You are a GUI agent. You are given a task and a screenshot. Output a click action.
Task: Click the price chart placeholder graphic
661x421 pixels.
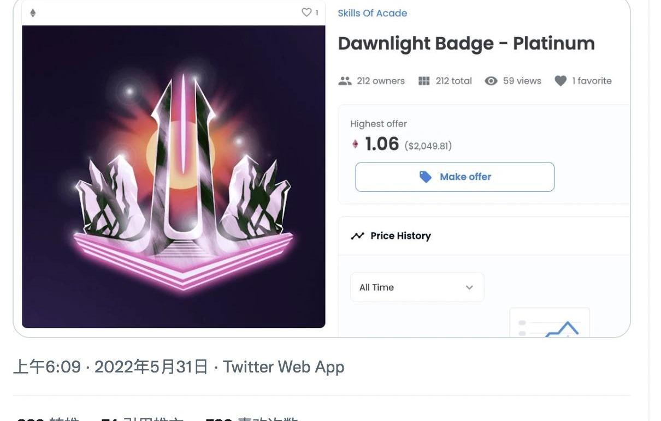pos(550,323)
